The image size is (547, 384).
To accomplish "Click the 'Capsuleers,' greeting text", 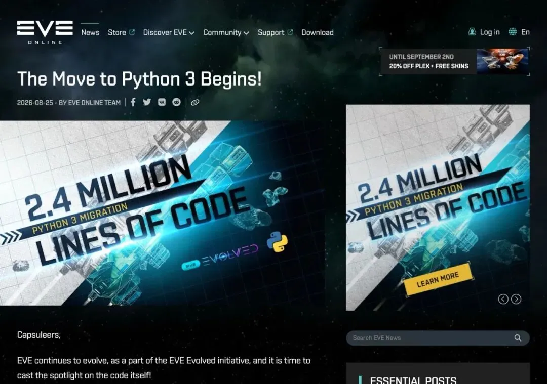I will point(38,335).
